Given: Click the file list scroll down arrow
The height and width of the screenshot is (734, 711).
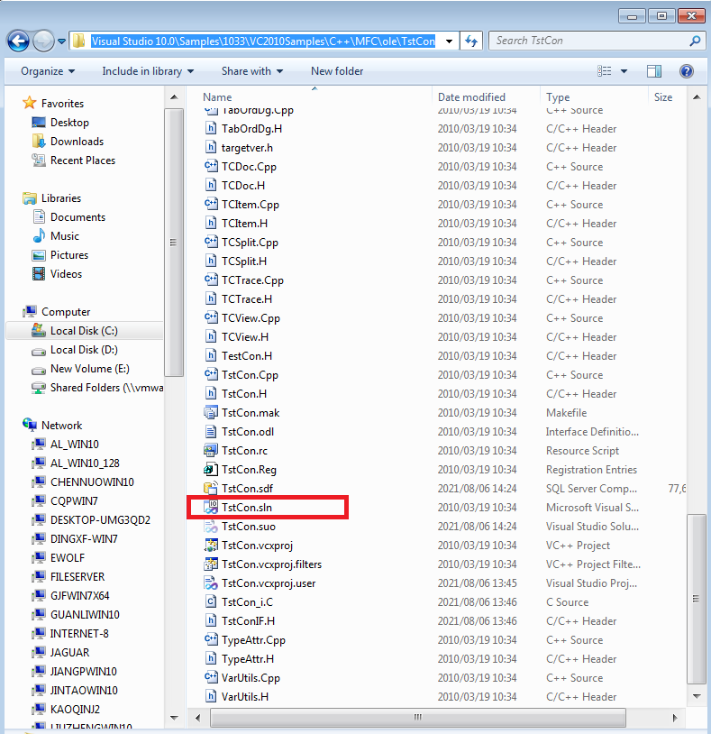Looking at the screenshot, I should click(x=697, y=696).
